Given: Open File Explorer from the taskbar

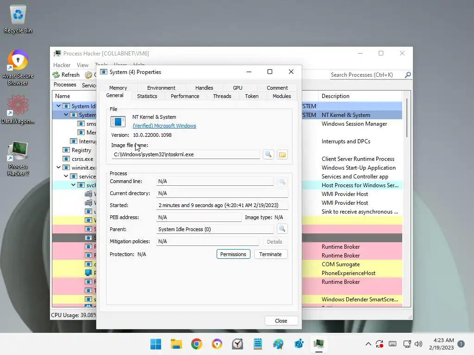Looking at the screenshot, I should pos(176,344).
